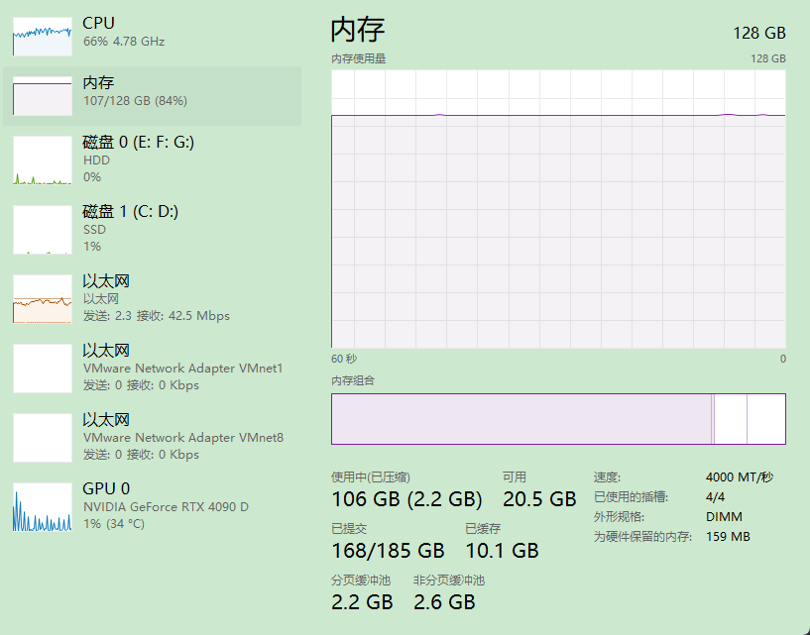Click the CPU mini graph thumbnail

[x=43, y=37]
